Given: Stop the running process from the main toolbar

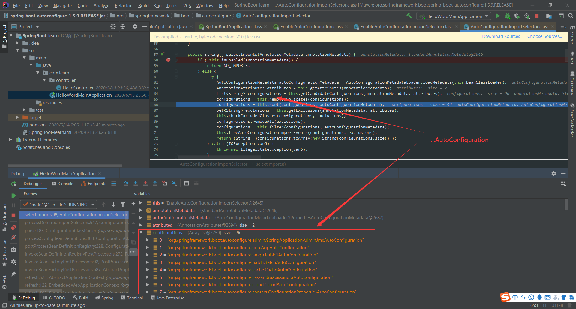Looking at the screenshot, I should tap(537, 16).
